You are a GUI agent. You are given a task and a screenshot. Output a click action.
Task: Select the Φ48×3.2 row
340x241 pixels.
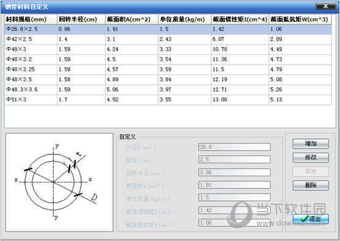168,59
